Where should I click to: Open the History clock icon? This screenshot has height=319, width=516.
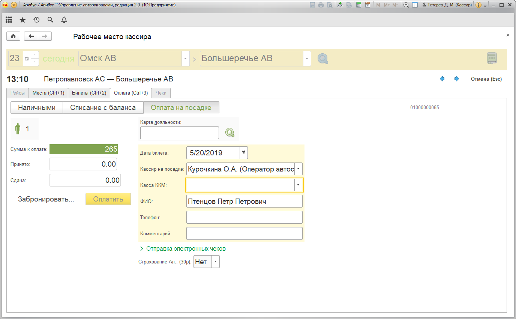pyautogui.click(x=36, y=20)
